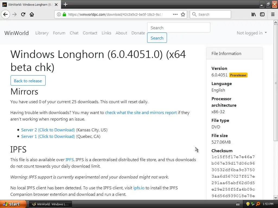
Task: Click the Back to release button
Action: 28,80
